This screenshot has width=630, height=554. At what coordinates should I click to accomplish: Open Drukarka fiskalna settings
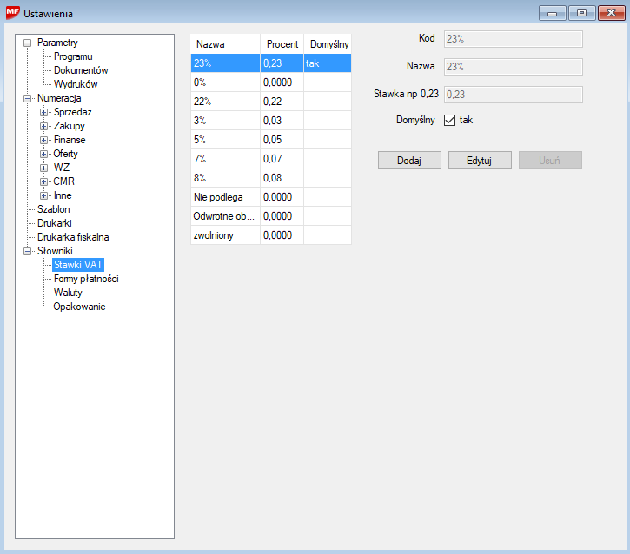[x=73, y=237]
